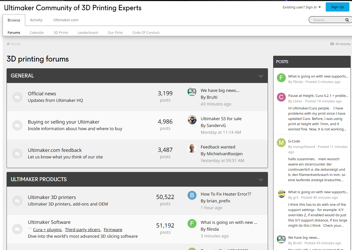Open sidebar post 'We have big news...' by Brulti
352x250 pixels.
[x=304, y=237]
